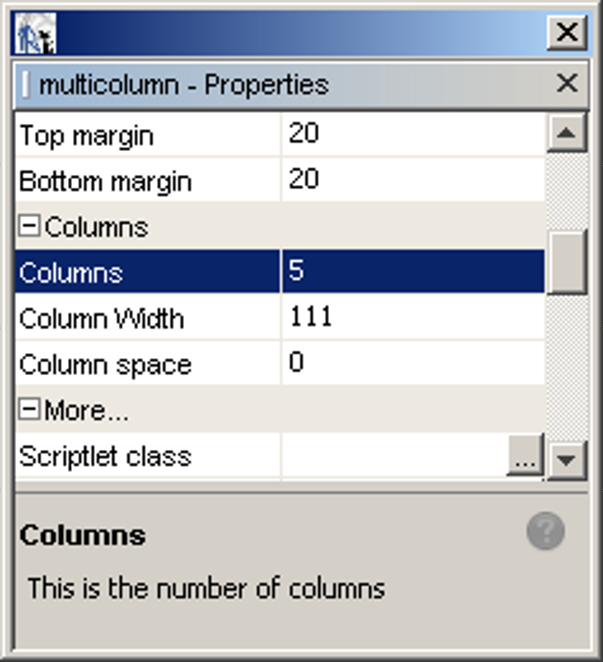Image resolution: width=603 pixels, height=662 pixels.
Task: Click the help question mark icon
Action: pyautogui.click(x=545, y=531)
